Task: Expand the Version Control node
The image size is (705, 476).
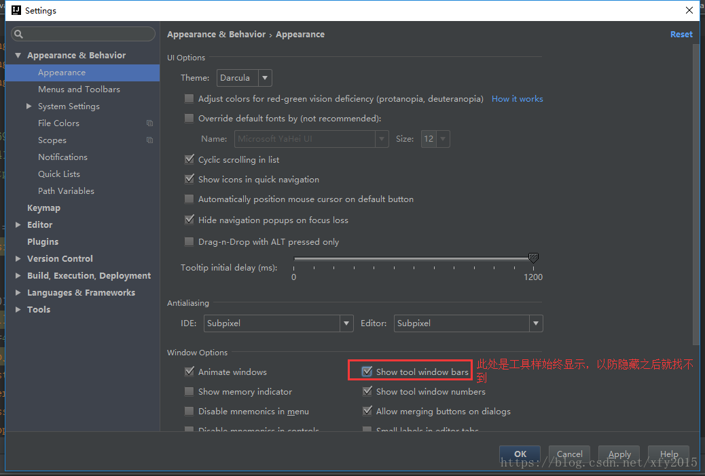Action: 18,258
